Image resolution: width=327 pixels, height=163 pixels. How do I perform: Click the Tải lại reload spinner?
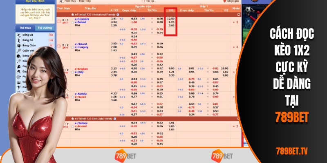tap(143, 1)
